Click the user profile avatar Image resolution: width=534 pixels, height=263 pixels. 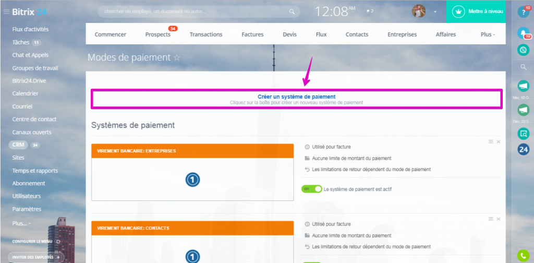coord(419,11)
